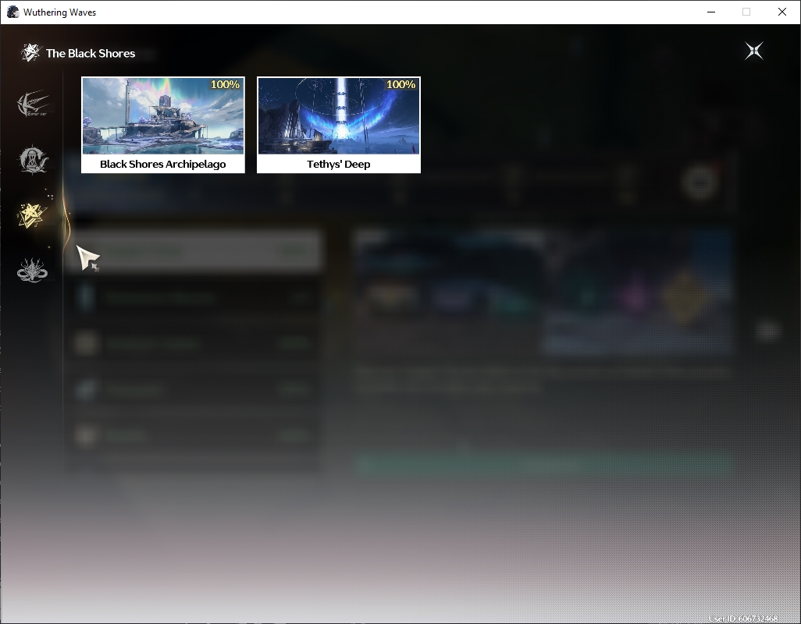This screenshot has width=801, height=624.
Task: Select the Black Shores Archipelago label
Action: 163,164
